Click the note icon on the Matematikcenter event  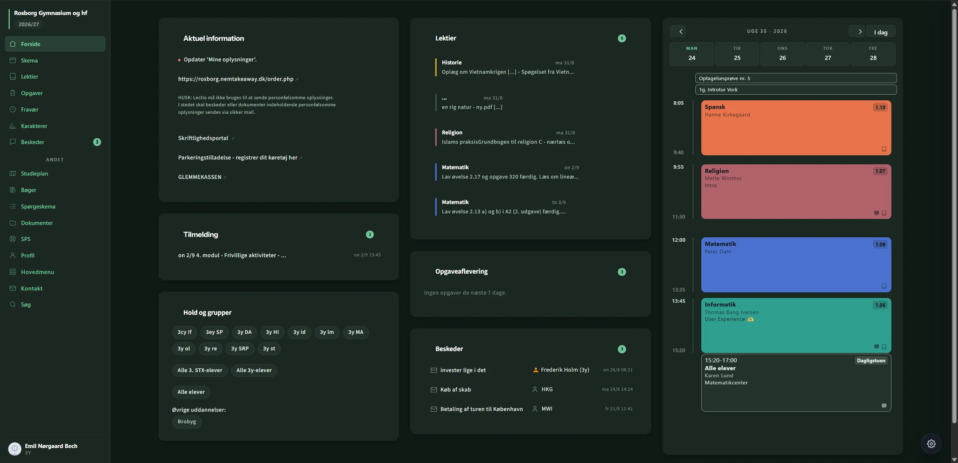pyautogui.click(x=884, y=406)
